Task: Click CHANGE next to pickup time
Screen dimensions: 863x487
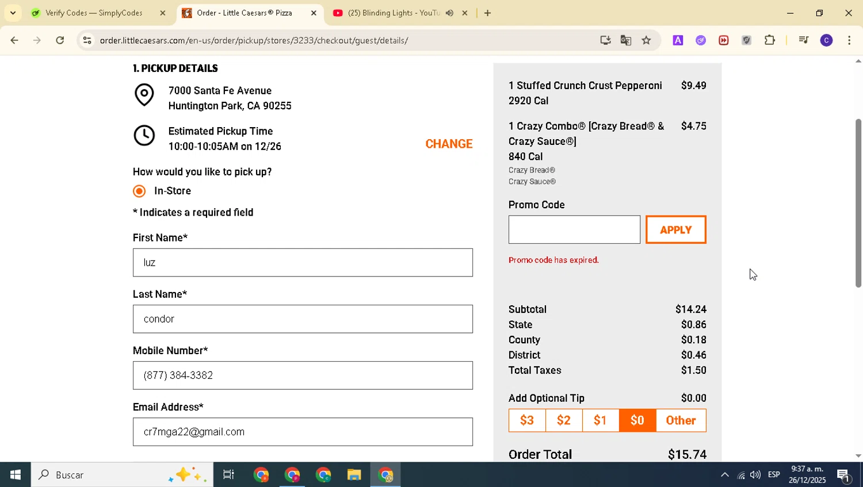Action: point(449,144)
